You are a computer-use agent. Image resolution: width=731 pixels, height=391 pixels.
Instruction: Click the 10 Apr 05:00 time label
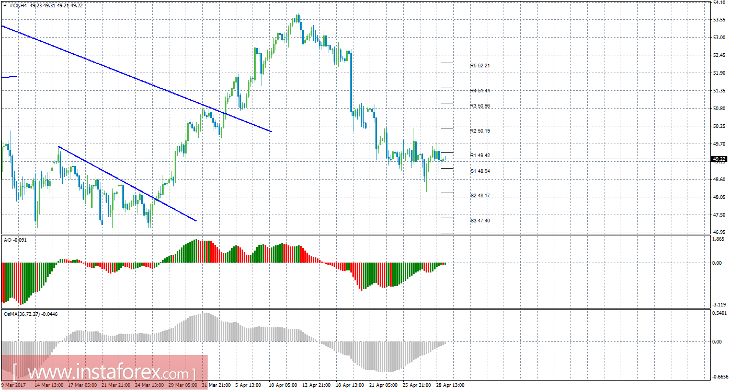pos(283,385)
